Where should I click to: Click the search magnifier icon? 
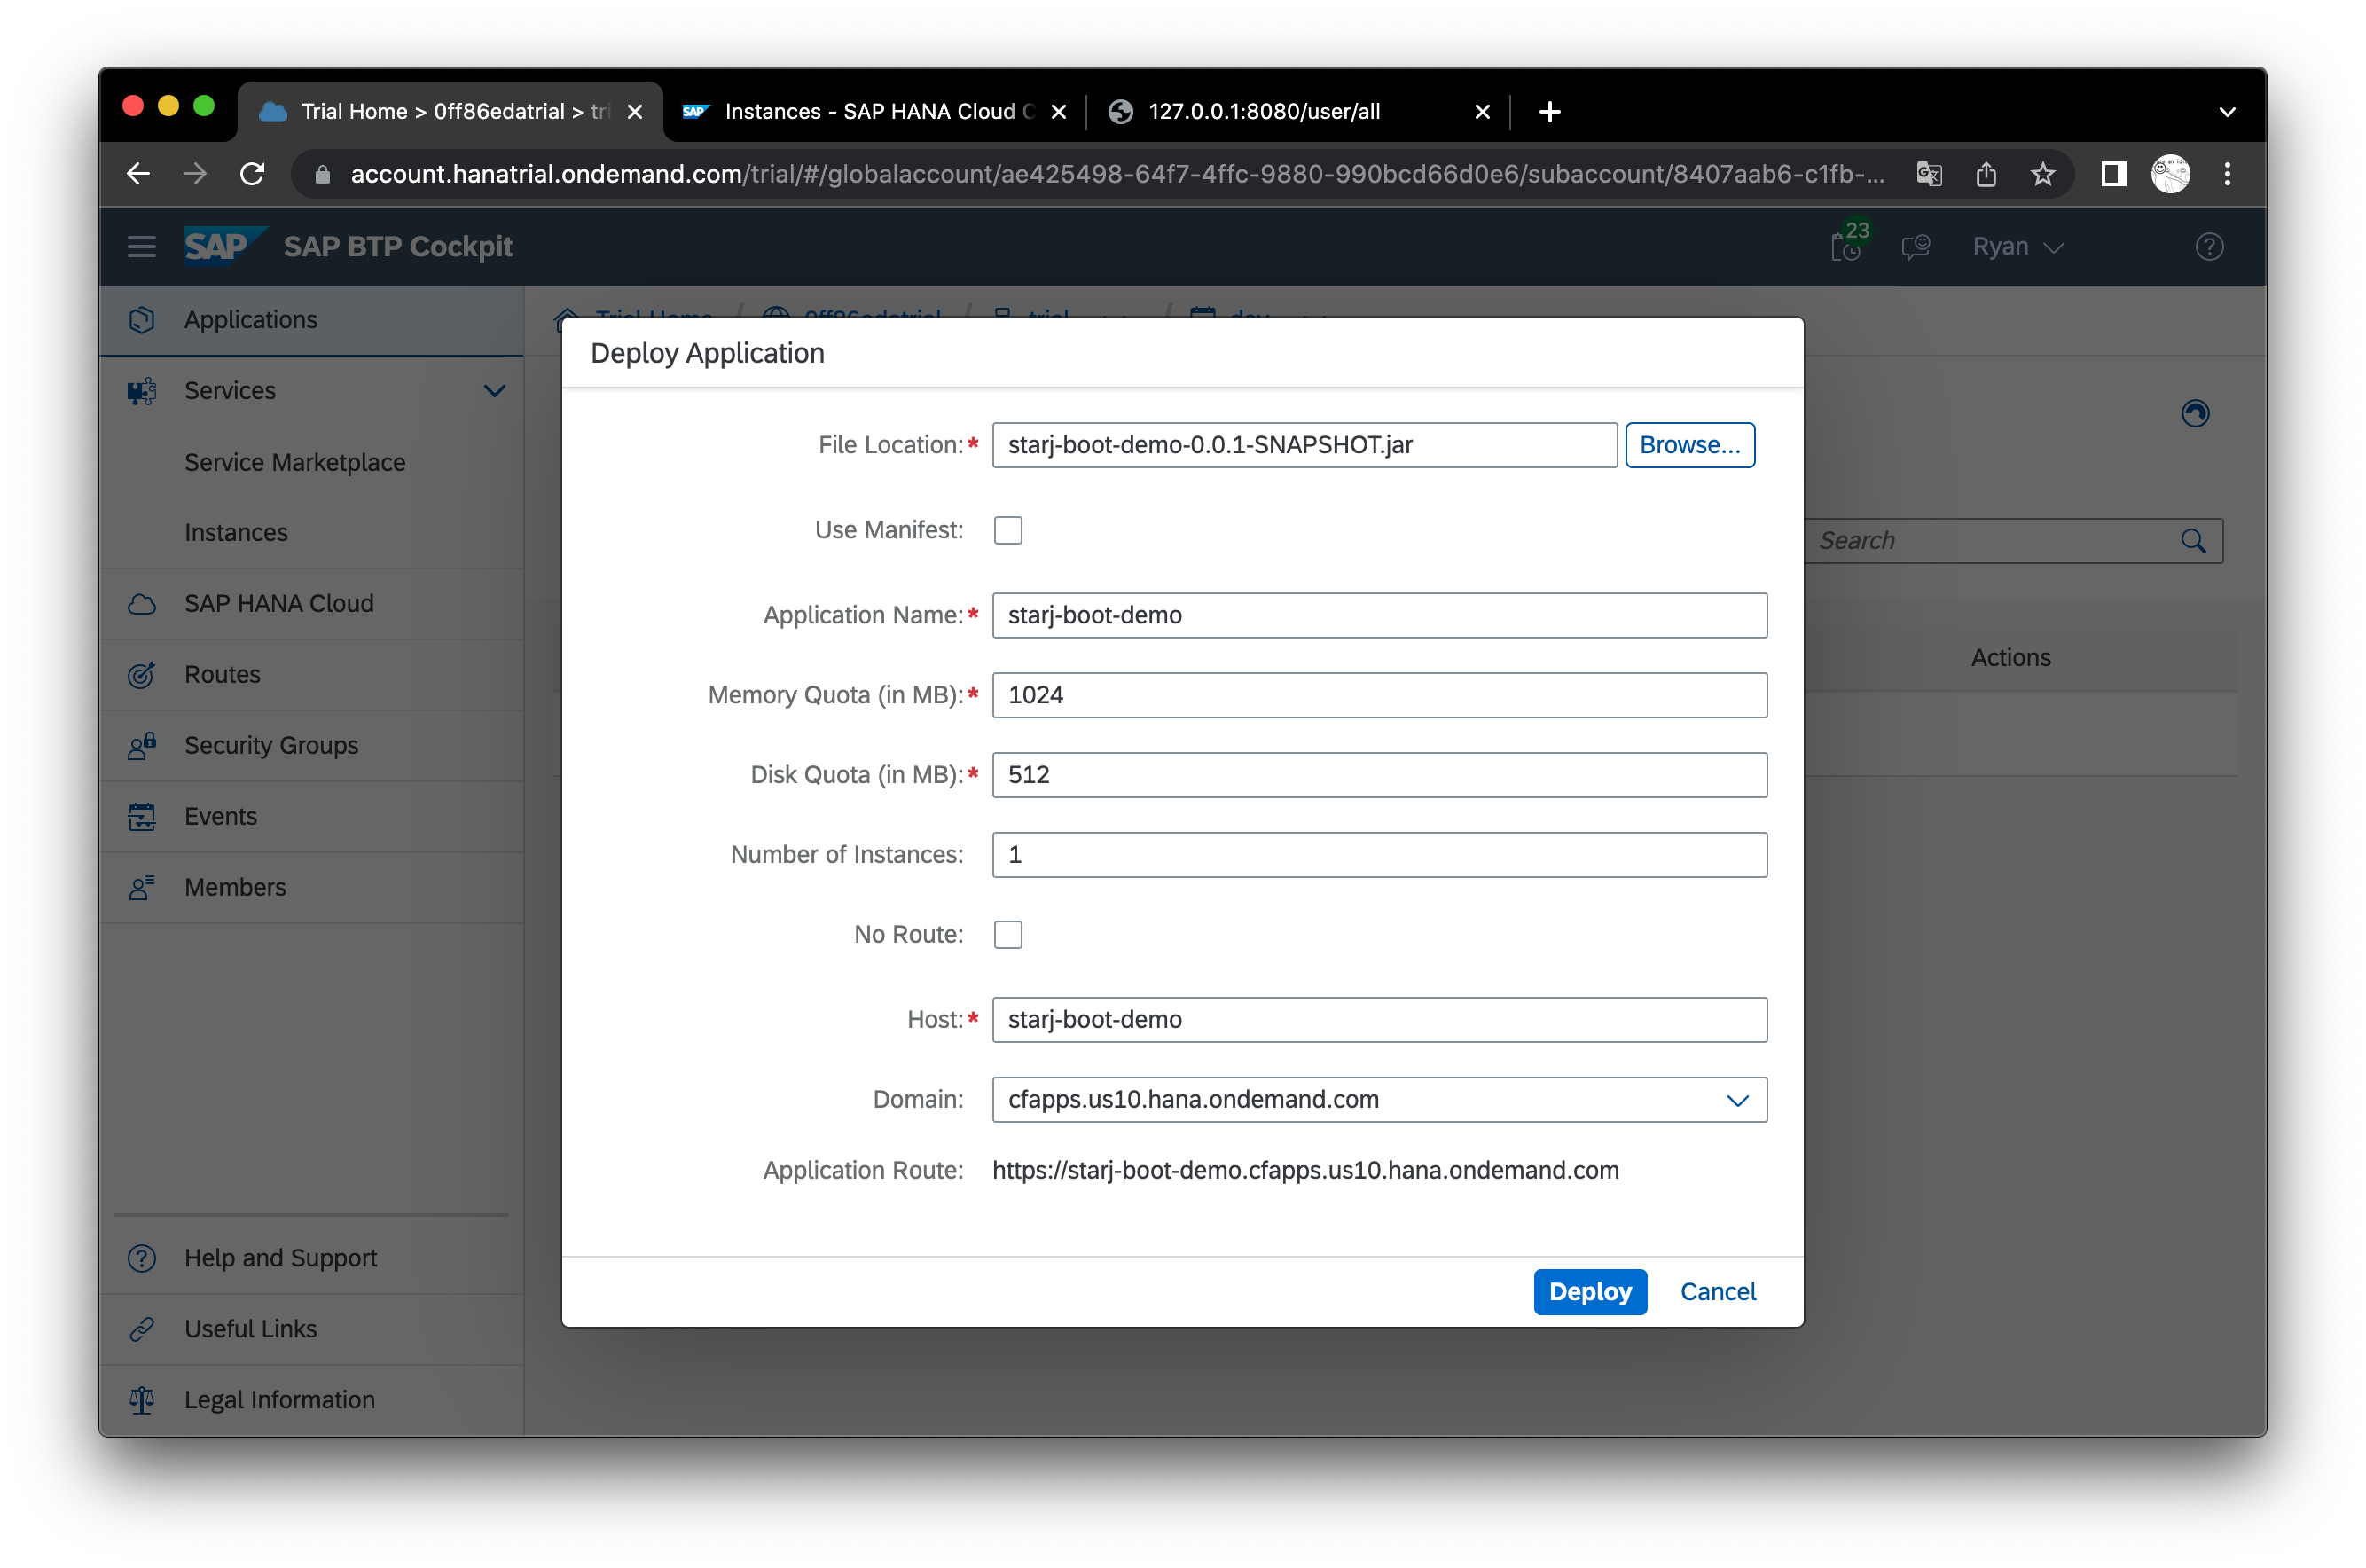point(2193,541)
